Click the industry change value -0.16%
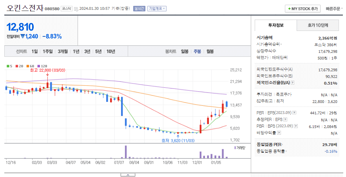346x177 pixels. click(331, 152)
